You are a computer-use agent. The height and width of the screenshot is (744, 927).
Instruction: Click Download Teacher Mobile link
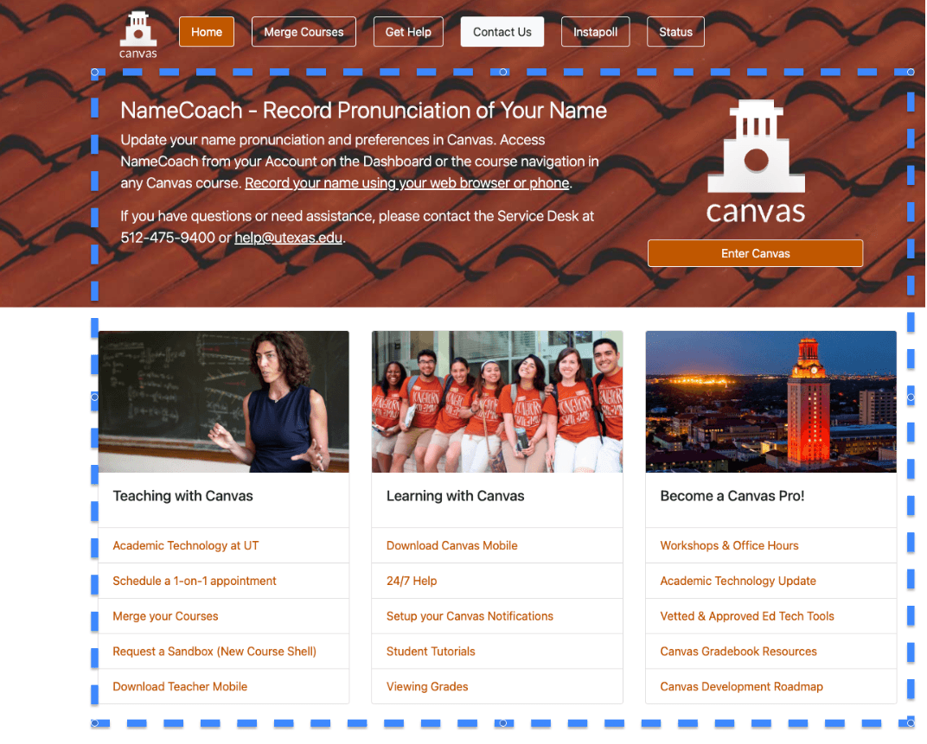pyautogui.click(x=181, y=687)
